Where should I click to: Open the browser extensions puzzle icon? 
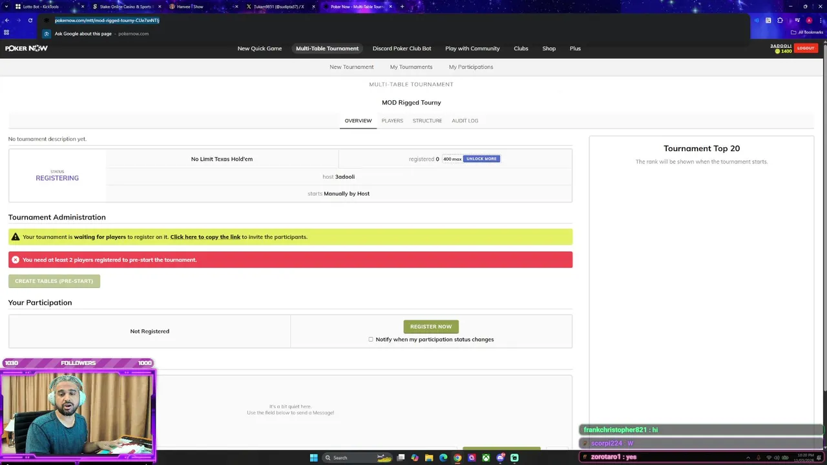coord(780,20)
